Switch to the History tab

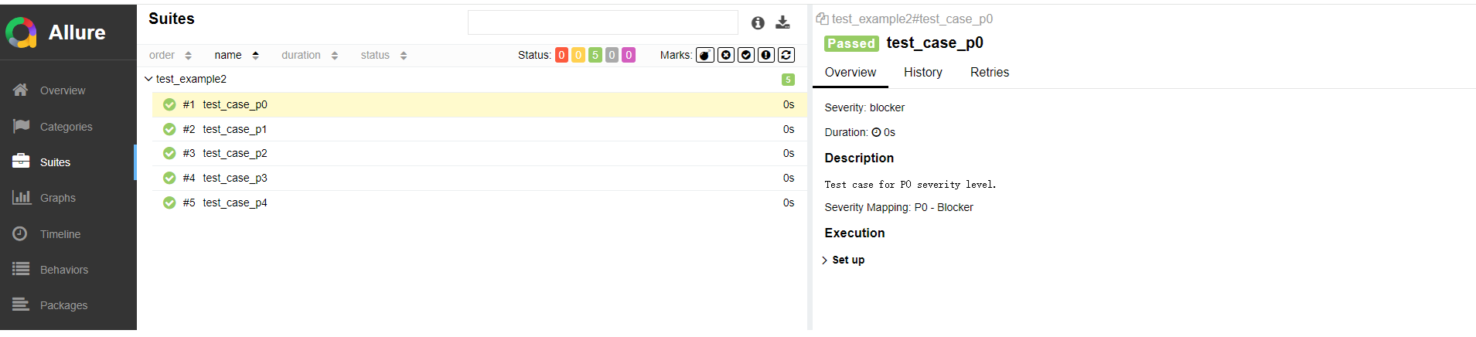pyautogui.click(x=922, y=72)
